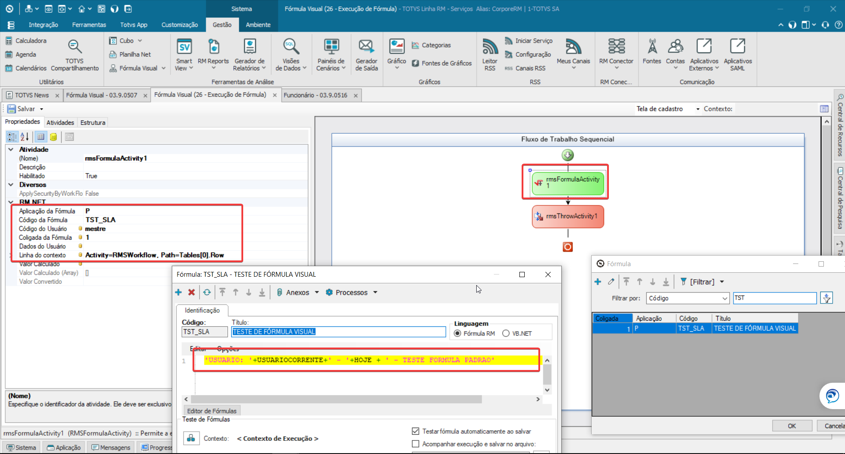Close the Fórmula Visual - 03.9.0507 tab
The width and height of the screenshot is (845, 454).
(x=145, y=95)
